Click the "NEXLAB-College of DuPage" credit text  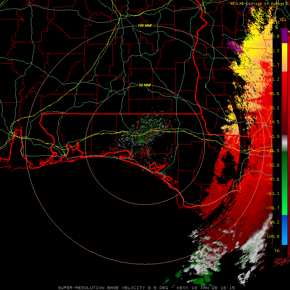pyautogui.click(x=257, y=4)
